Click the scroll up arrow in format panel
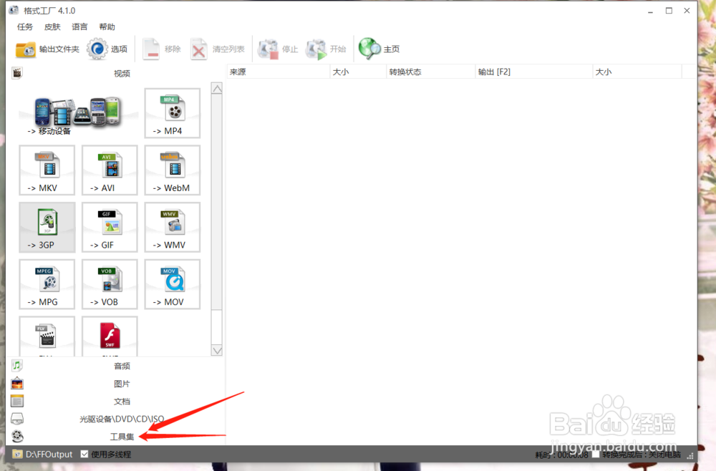Screen dimensions: 716x471 (217, 89)
